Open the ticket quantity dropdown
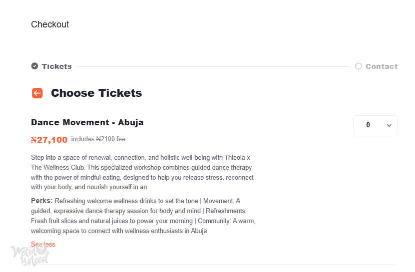The width and height of the screenshot is (415, 272). tap(375, 126)
